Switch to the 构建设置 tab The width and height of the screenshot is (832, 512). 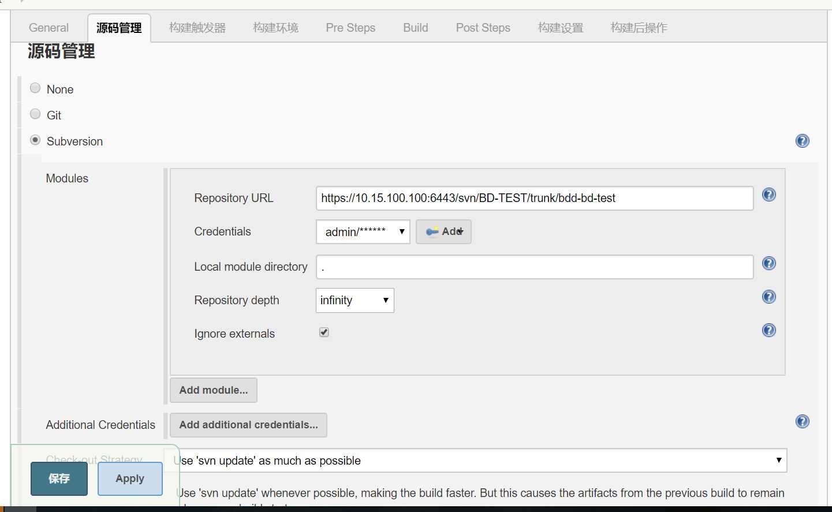pyautogui.click(x=561, y=28)
